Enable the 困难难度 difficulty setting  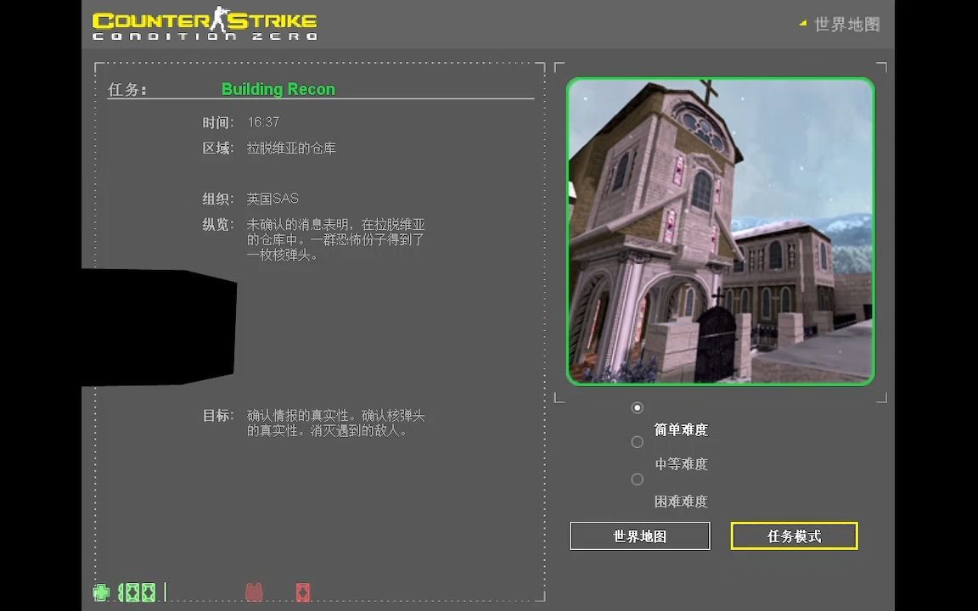point(638,479)
